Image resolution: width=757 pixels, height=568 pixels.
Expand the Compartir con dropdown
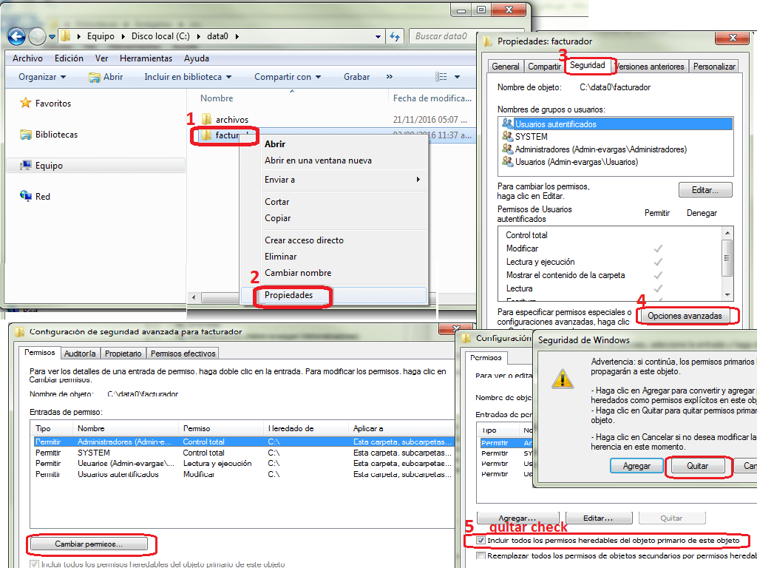pos(288,77)
